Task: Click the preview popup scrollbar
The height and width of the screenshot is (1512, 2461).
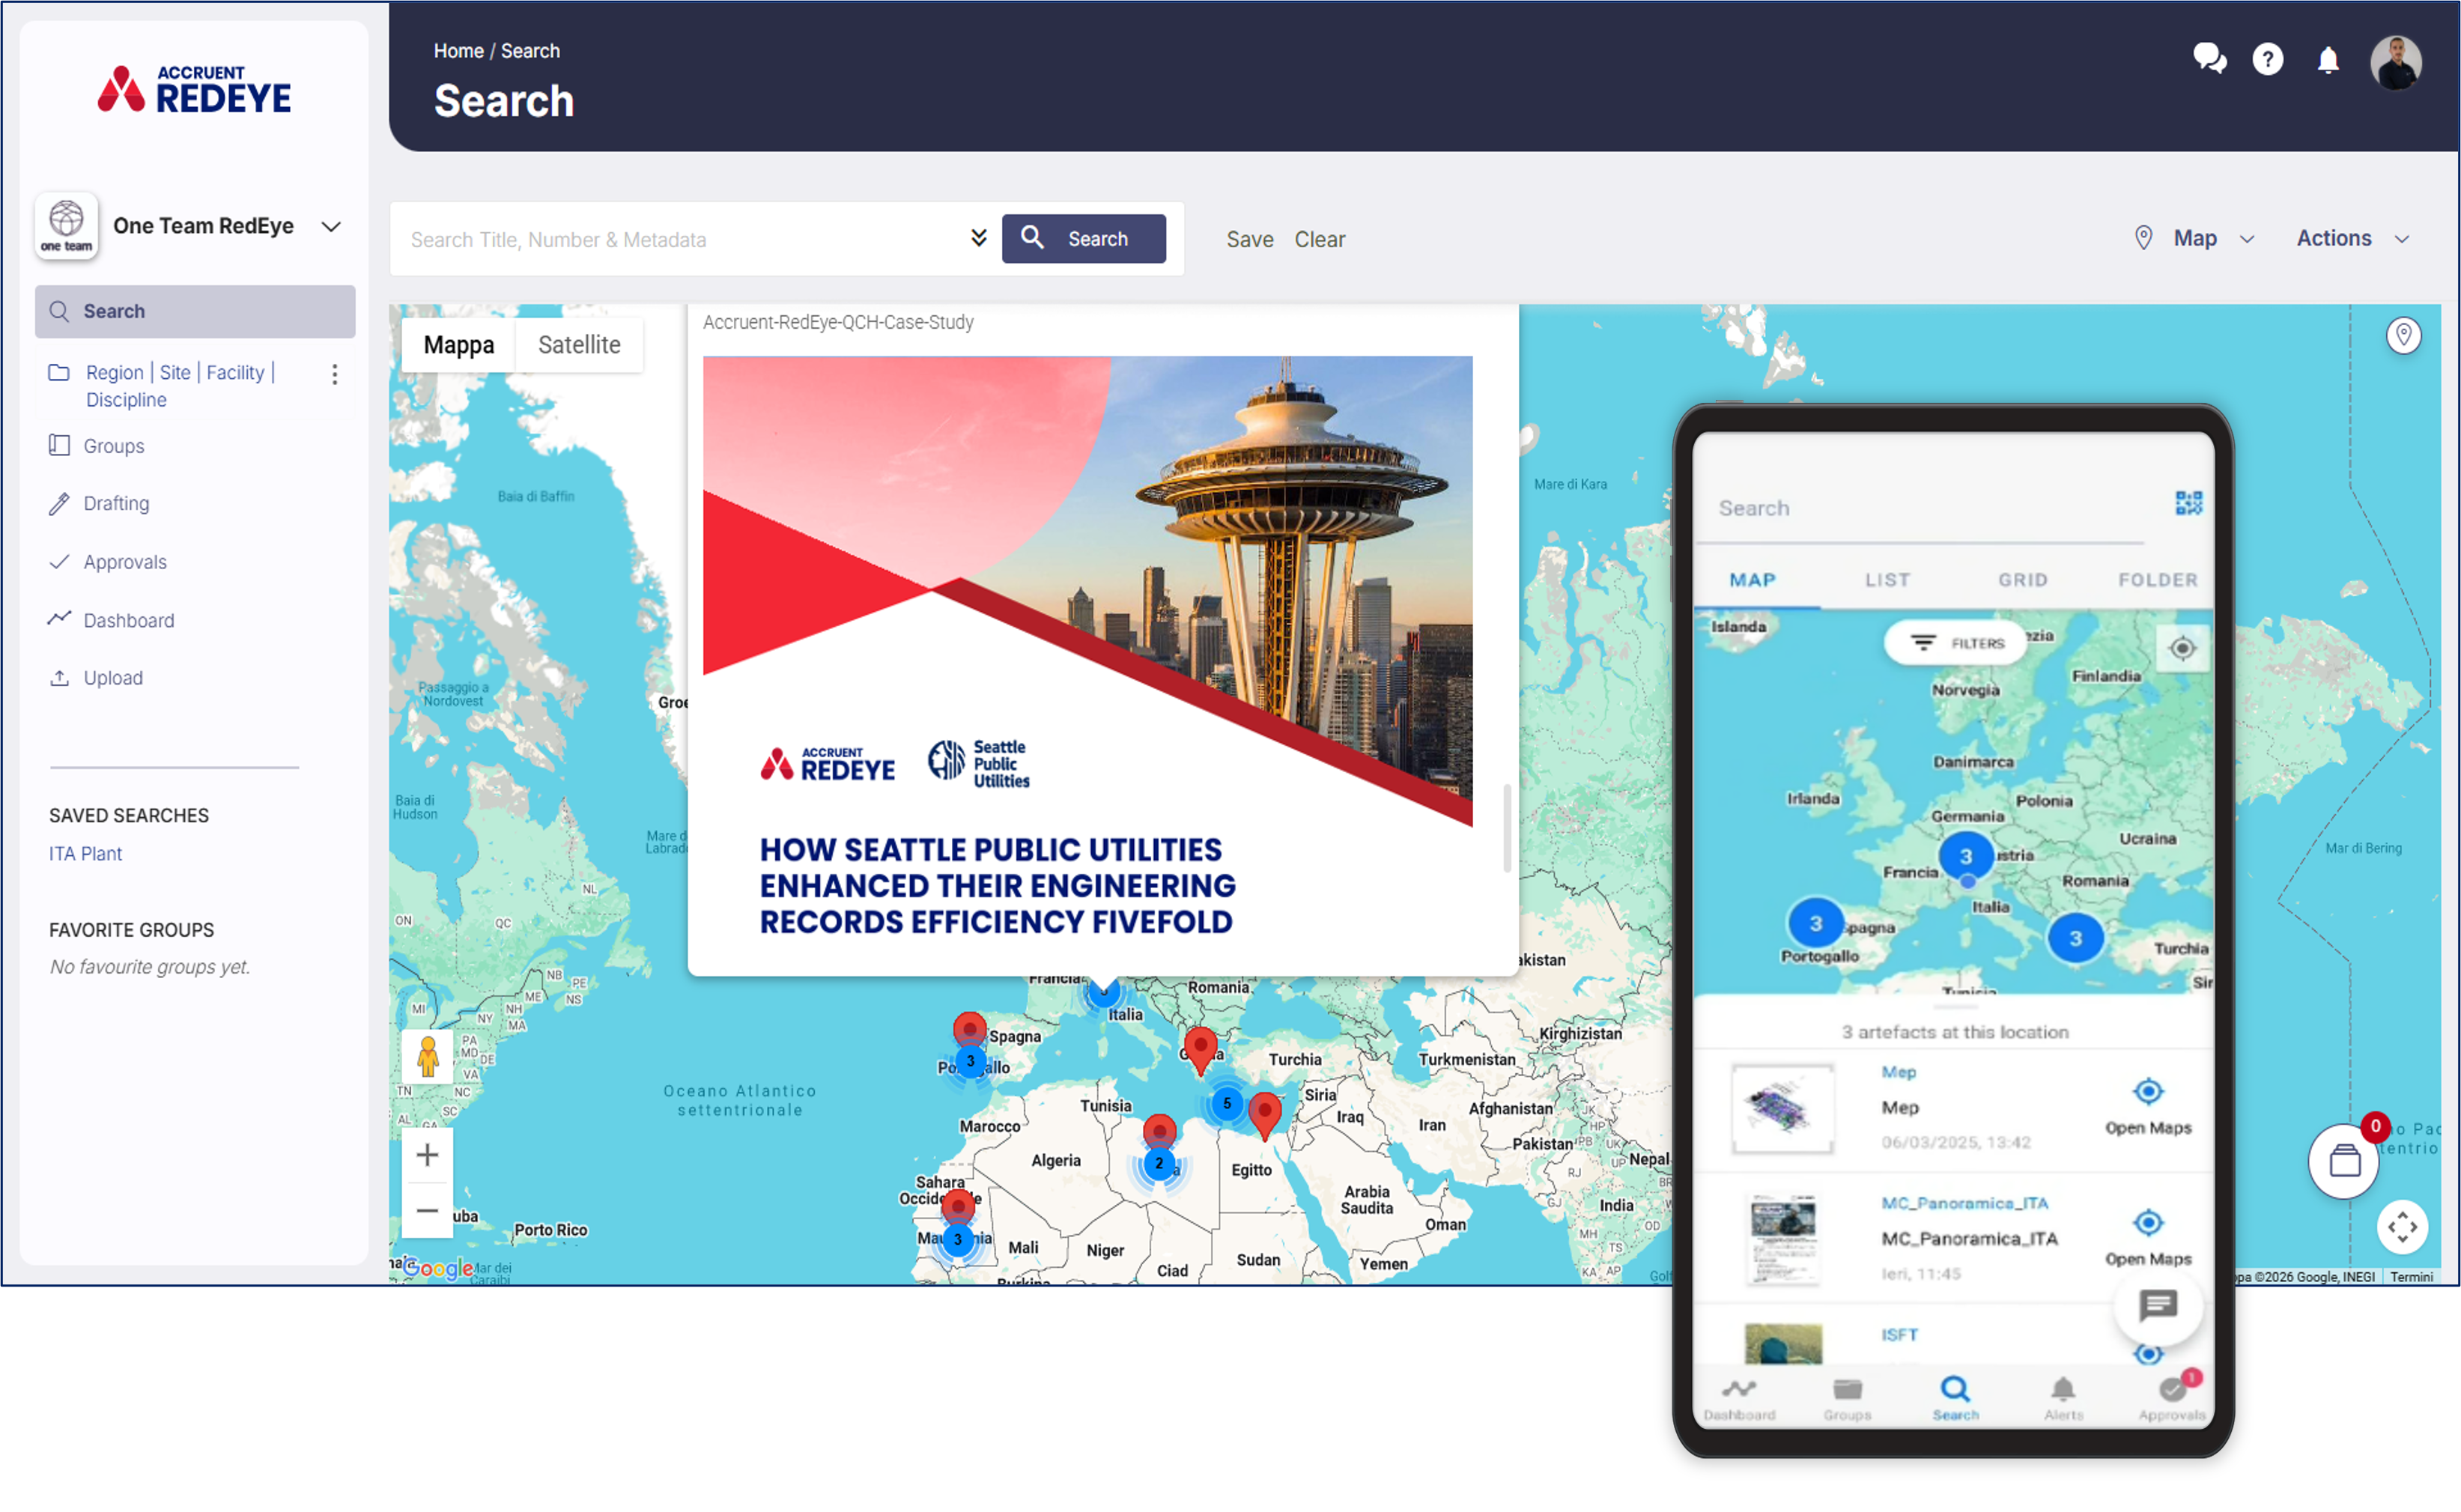Action: pyautogui.click(x=1506, y=827)
